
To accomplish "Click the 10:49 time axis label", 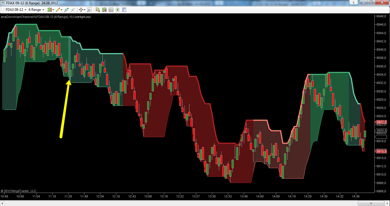I will coord(4,196).
